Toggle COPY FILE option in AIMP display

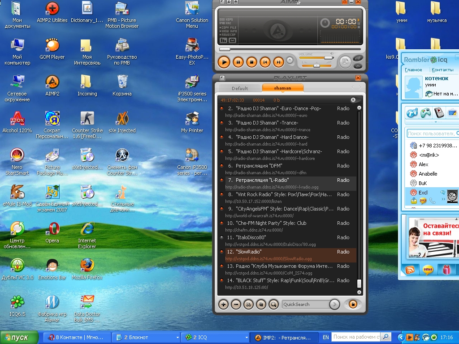tap(228, 27)
